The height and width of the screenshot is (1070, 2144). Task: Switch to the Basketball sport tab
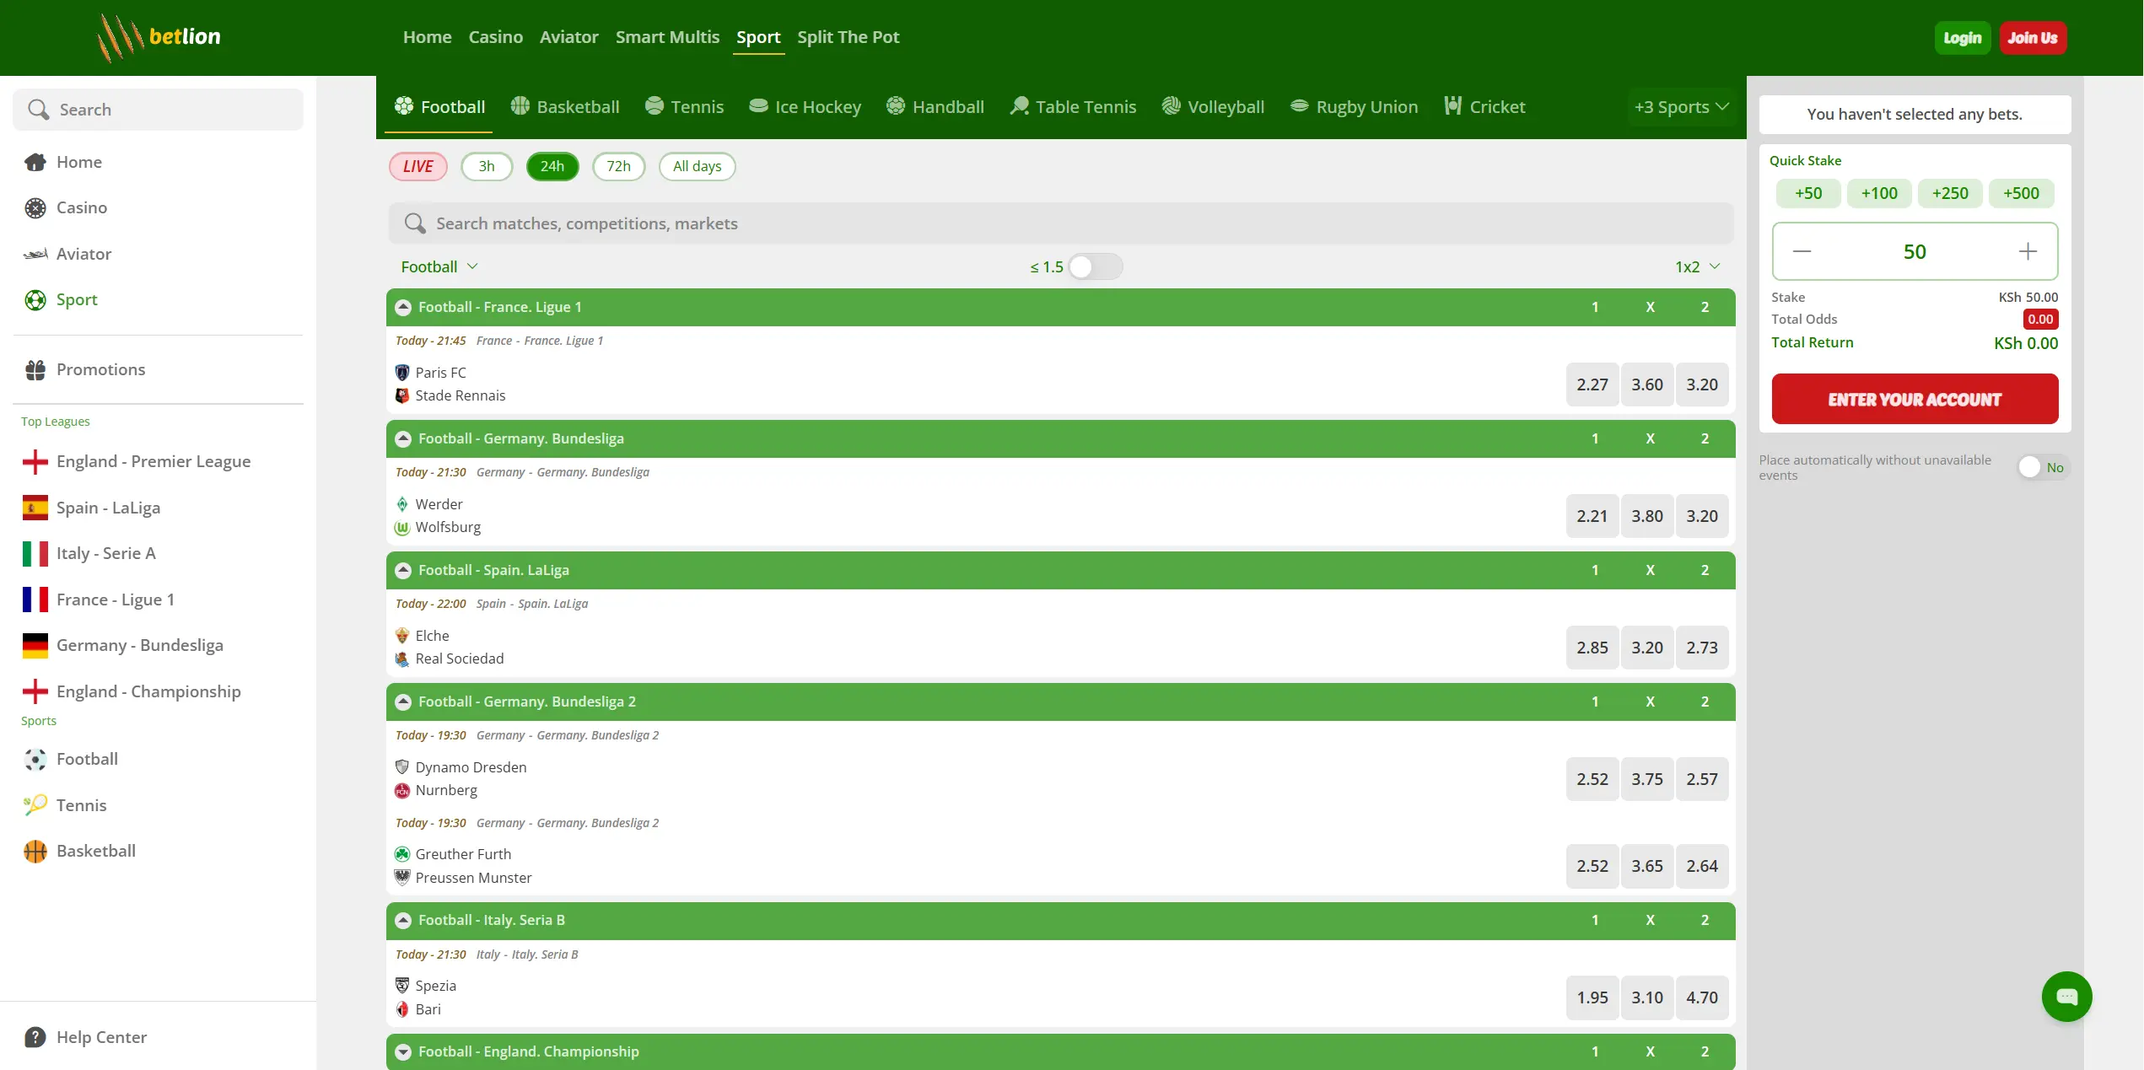coord(565,107)
